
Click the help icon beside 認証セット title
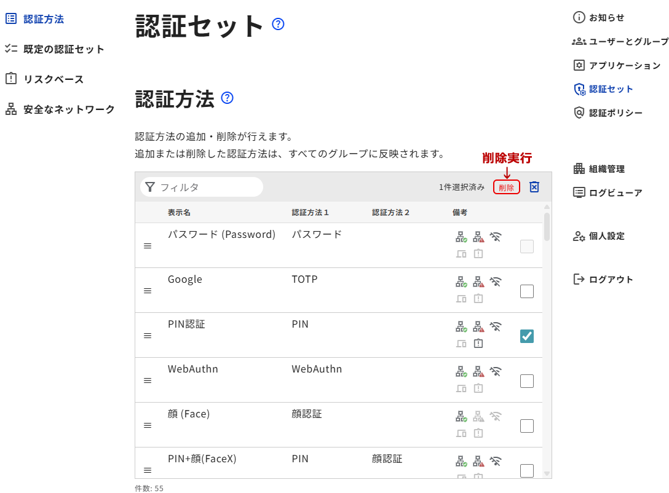[278, 25]
